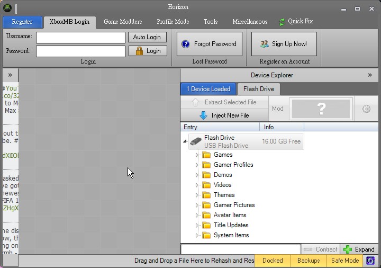Screen dimensions: 381x268
Task: Select the 1 Device Loaded tab
Action: [208, 89]
